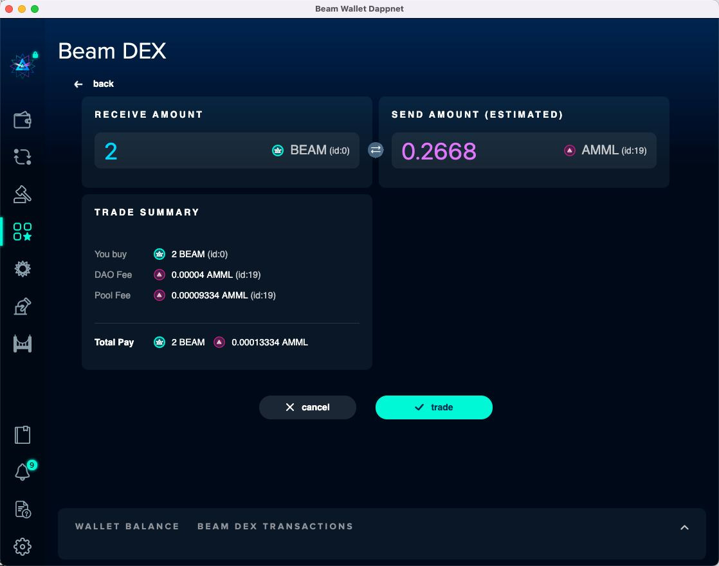
Task: Open the Wallet icon in sidebar
Action: tap(22, 120)
